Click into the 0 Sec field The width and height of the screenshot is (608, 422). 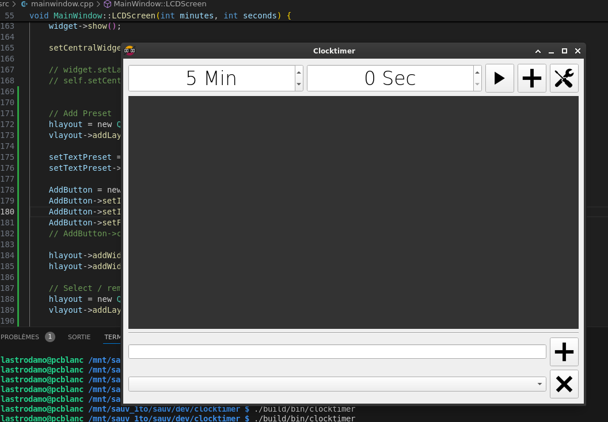(390, 78)
